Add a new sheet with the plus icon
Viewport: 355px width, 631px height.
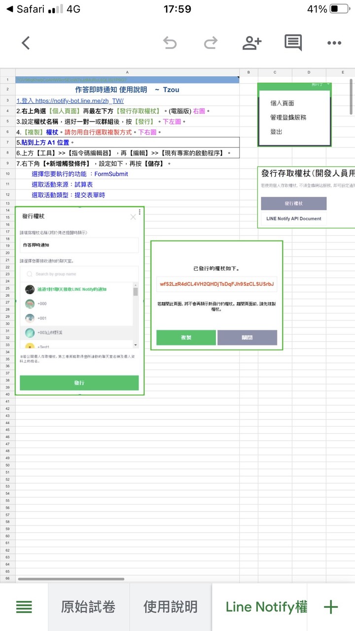point(331,607)
